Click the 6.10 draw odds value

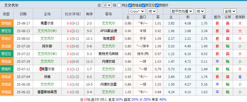point(188,54)
